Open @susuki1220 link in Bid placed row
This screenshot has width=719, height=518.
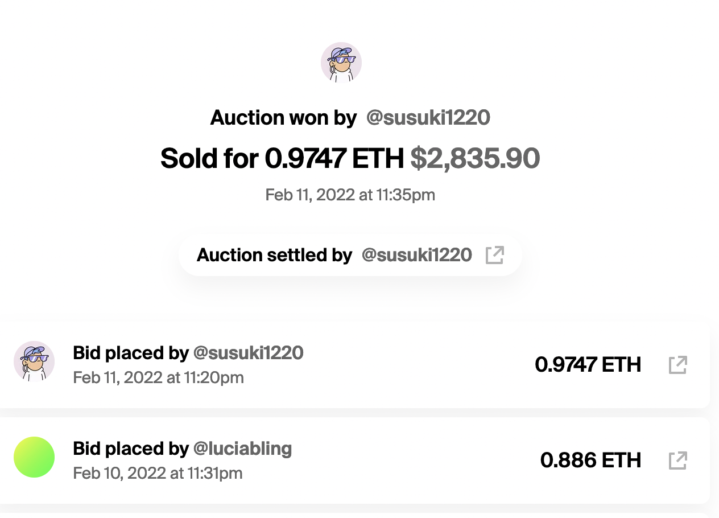click(x=248, y=353)
